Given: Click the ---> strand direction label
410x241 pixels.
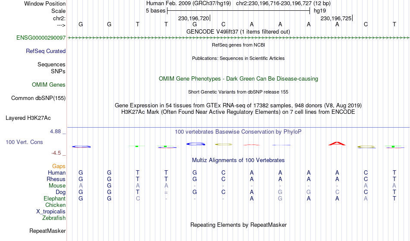Looking at the screenshot, I should click(x=61, y=25).
